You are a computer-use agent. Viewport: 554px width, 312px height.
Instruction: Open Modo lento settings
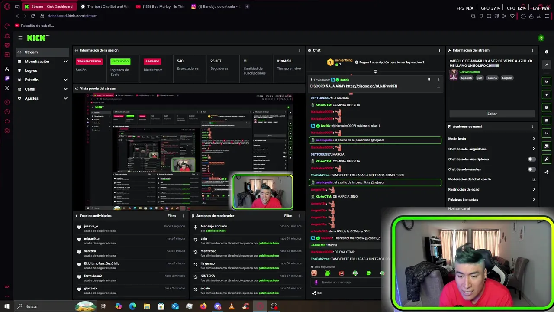click(492, 139)
